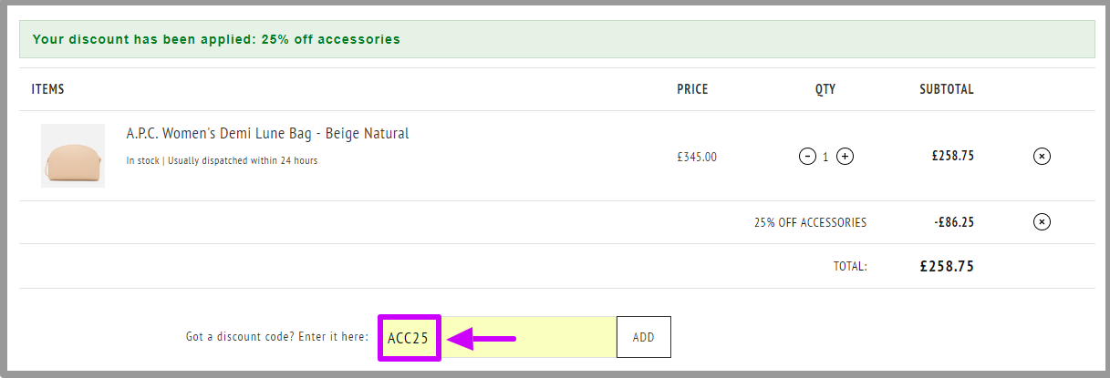Click the SUBTOTAL column header
Image resolution: width=1110 pixels, height=378 pixels.
point(947,89)
